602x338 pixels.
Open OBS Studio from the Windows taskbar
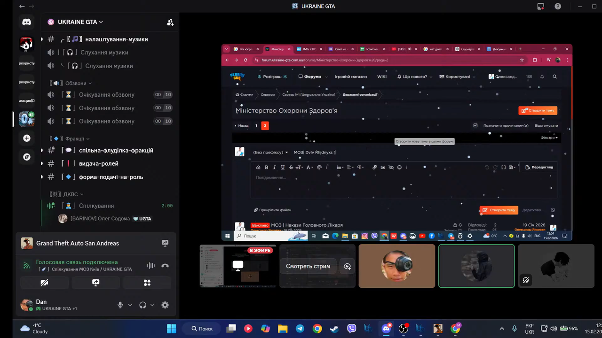point(404,329)
